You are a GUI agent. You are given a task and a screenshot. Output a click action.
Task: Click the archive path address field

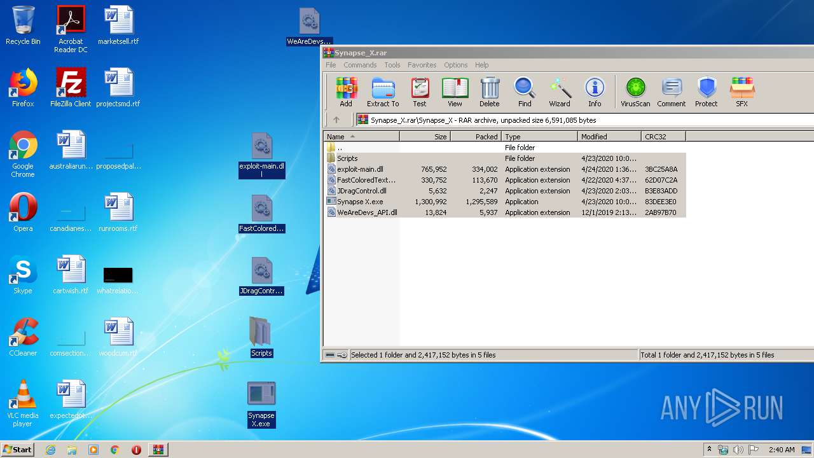[584, 120]
